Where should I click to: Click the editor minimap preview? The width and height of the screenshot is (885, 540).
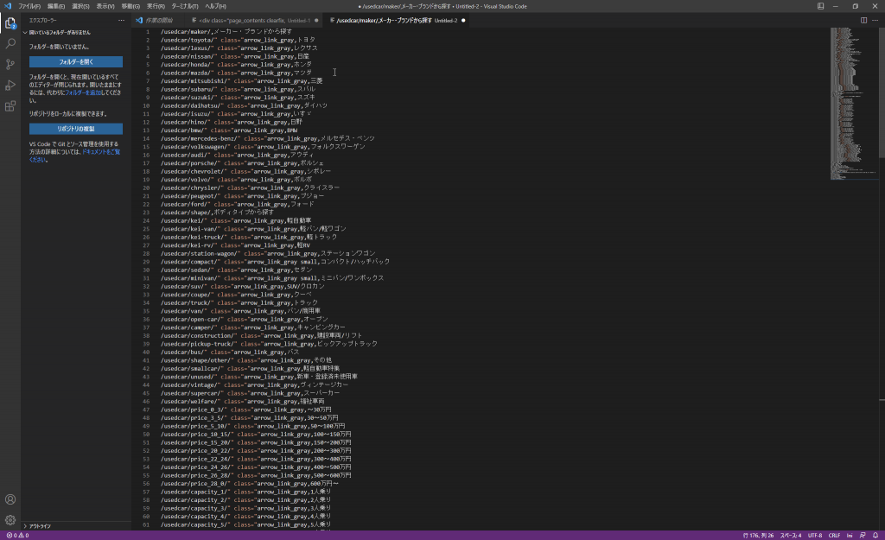[854, 104]
